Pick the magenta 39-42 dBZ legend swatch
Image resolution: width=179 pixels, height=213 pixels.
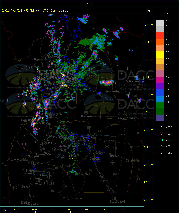[x=160, y=80]
